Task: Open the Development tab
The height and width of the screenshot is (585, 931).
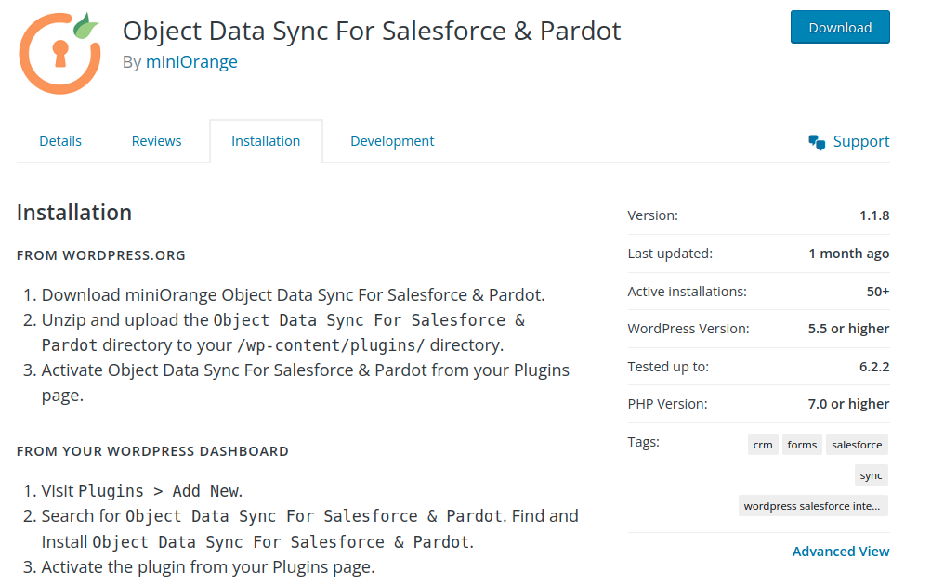Action: pyautogui.click(x=392, y=140)
